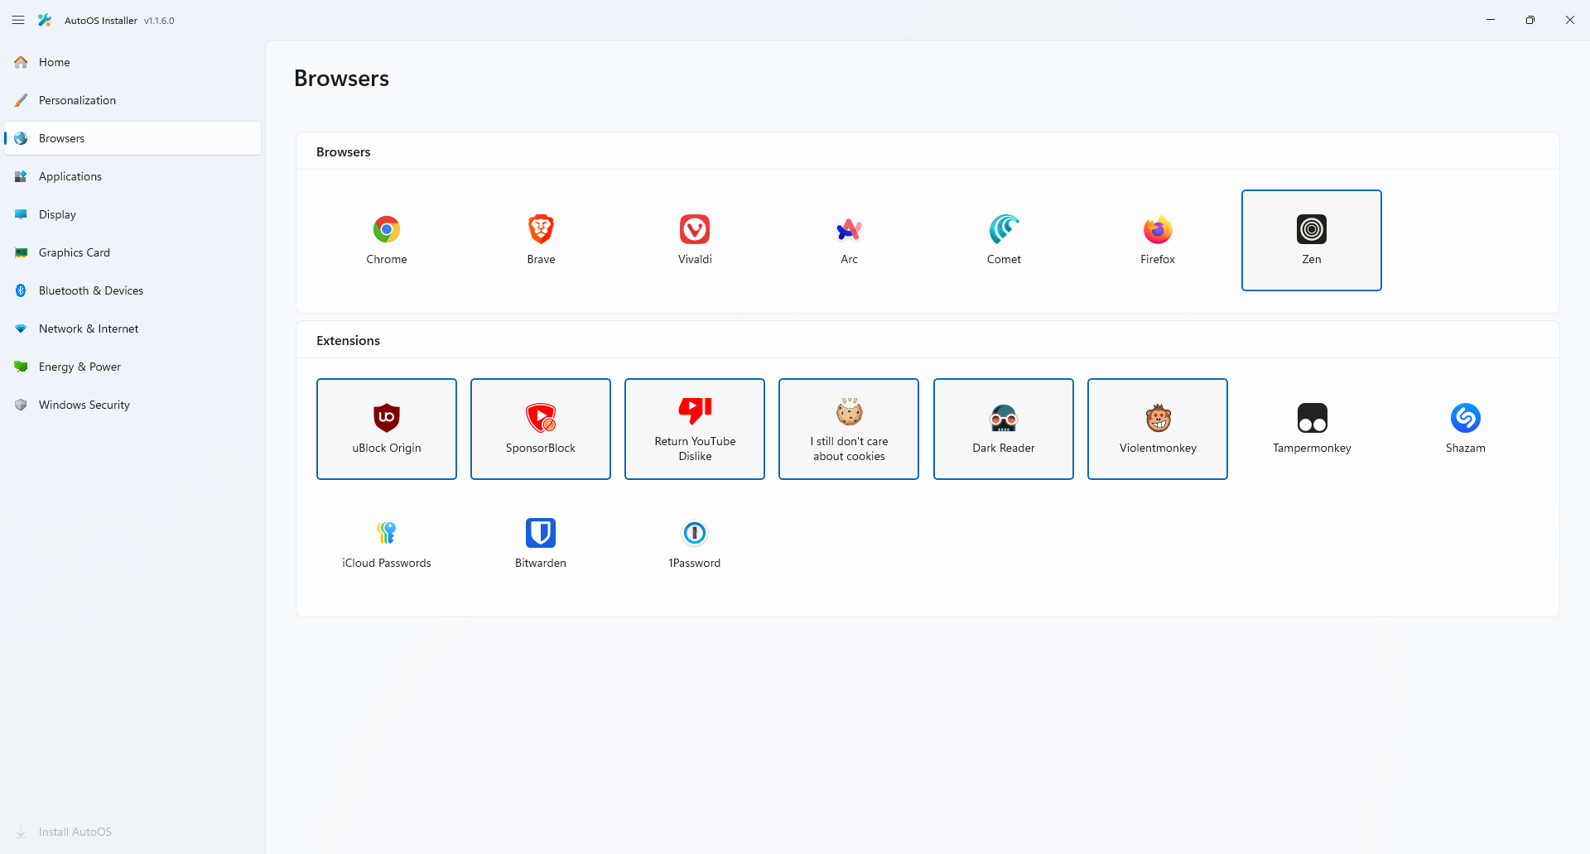Select the Chrome browser icon
Image resolution: width=1590 pixels, height=854 pixels.
[x=387, y=229]
